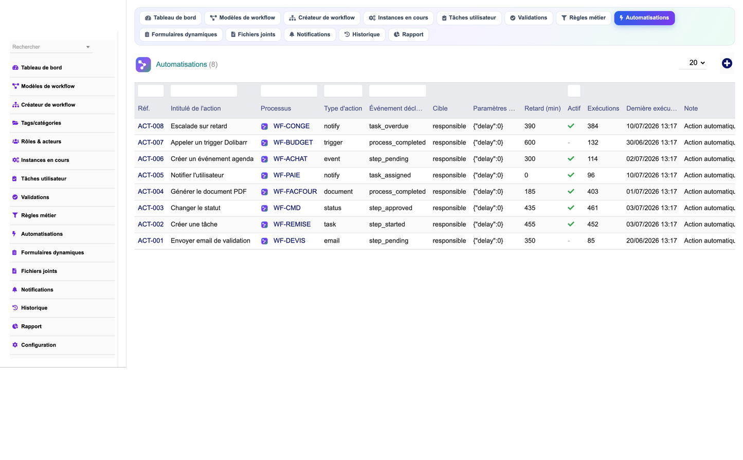Switch to the Modèles de workflow tab
The image size is (743, 460).
pos(243,18)
